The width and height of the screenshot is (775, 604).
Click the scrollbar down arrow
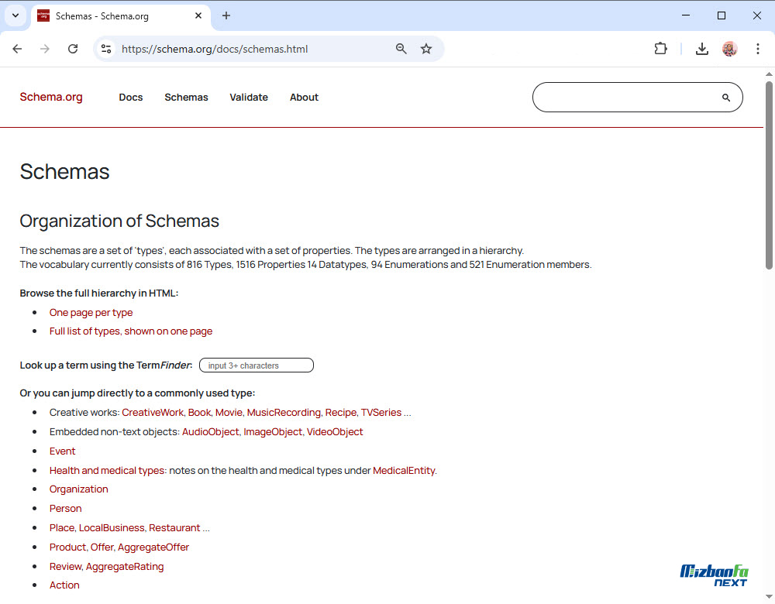pos(769,597)
